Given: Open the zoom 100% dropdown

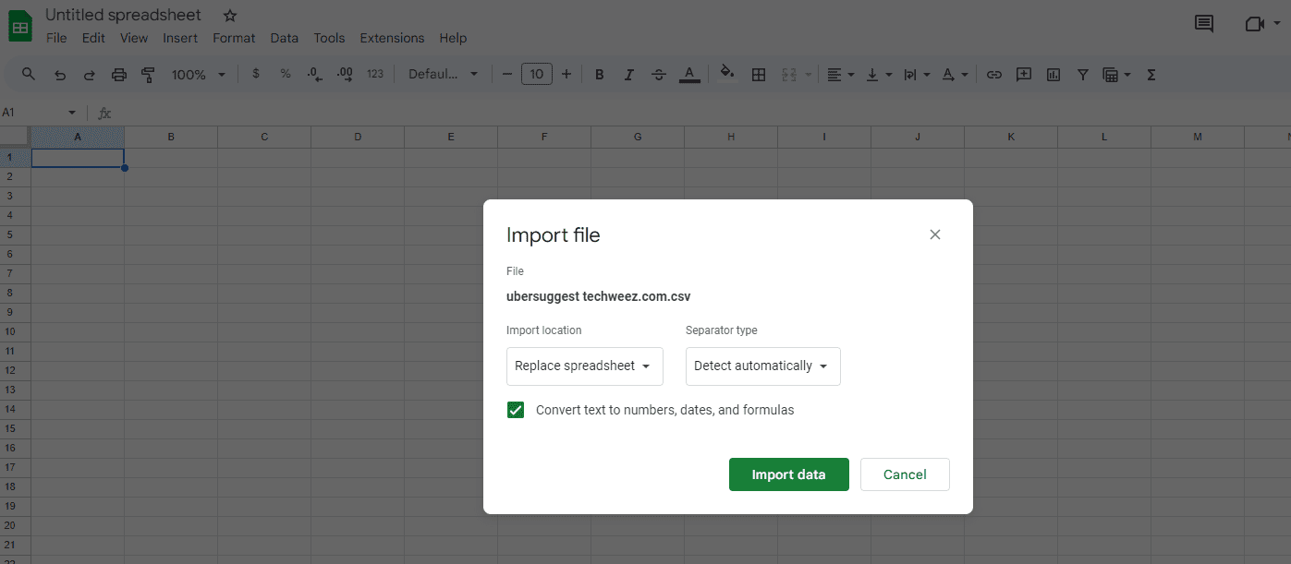Looking at the screenshot, I should pos(199,75).
